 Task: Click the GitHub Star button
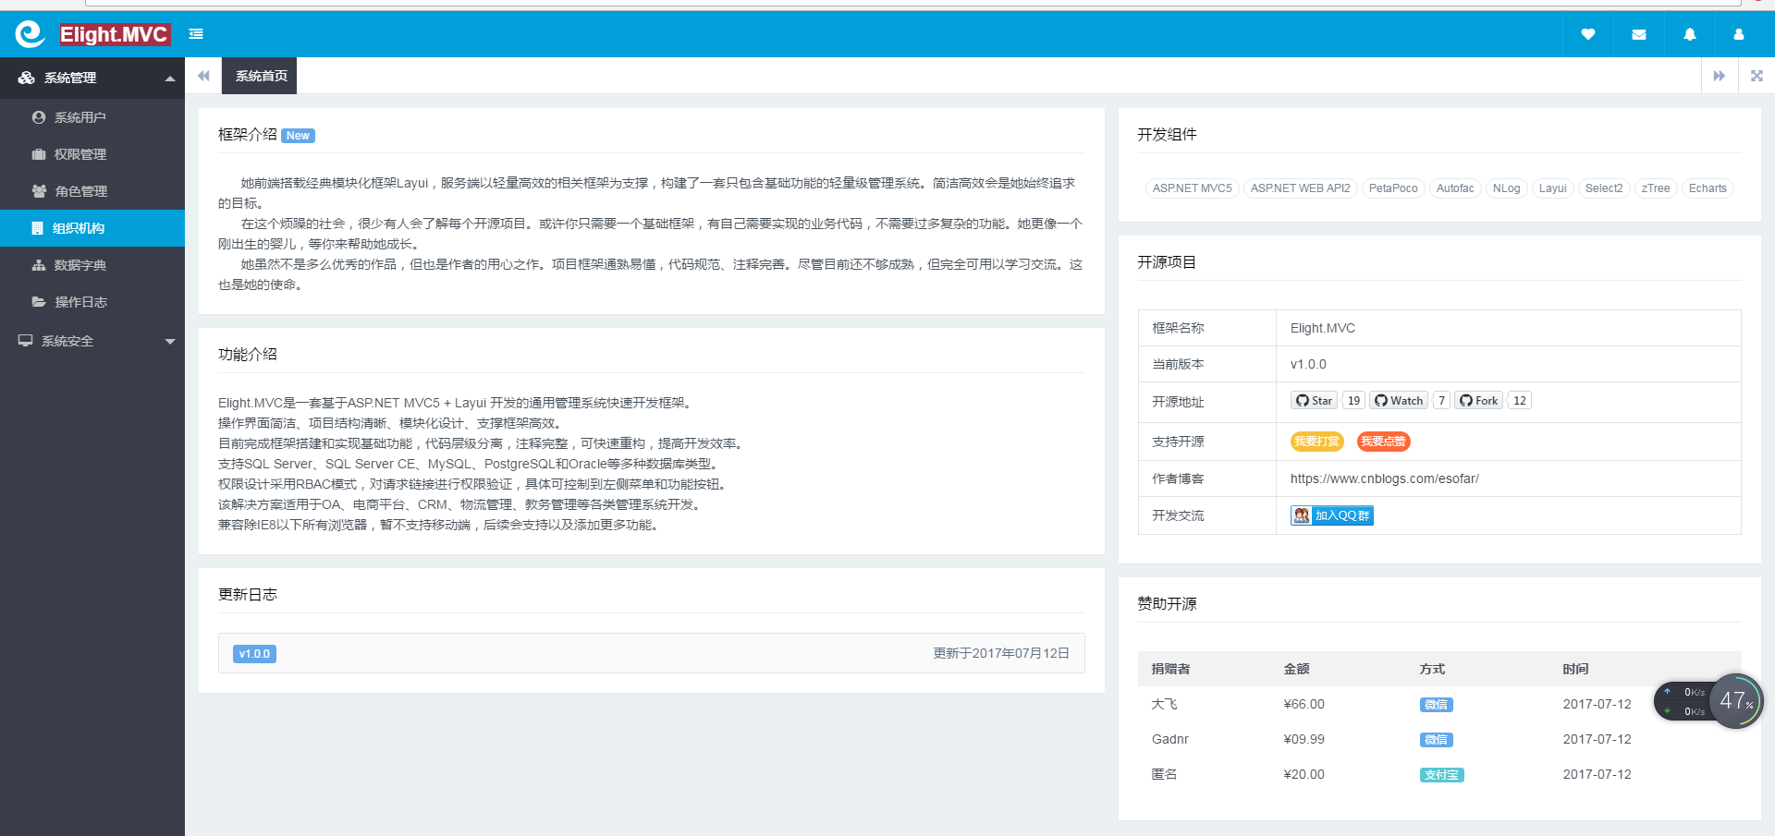[1314, 400]
